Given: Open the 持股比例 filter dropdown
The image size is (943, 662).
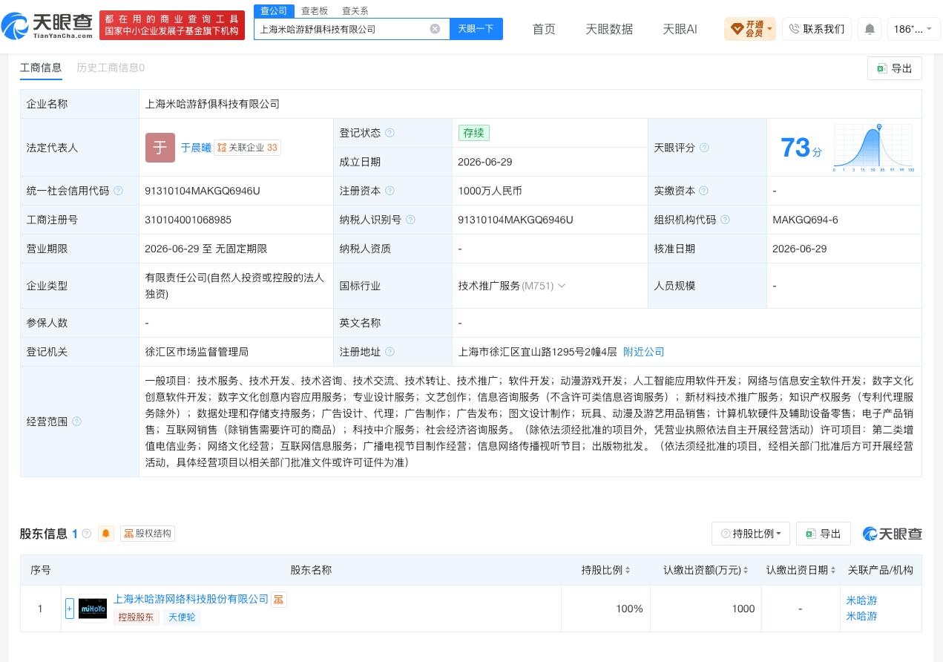Looking at the screenshot, I should tap(751, 534).
